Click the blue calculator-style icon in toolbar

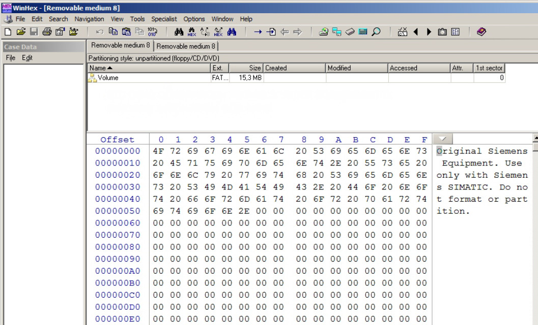(x=363, y=32)
